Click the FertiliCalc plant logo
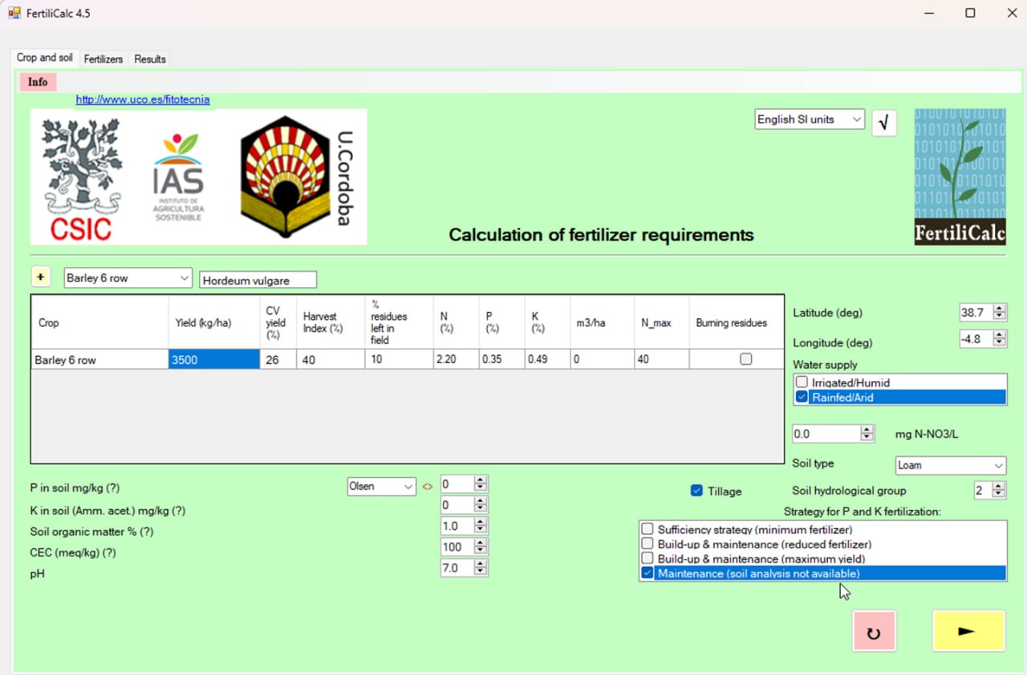This screenshot has width=1027, height=675. coord(960,177)
